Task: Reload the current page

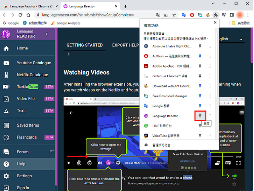Action: (20, 15)
